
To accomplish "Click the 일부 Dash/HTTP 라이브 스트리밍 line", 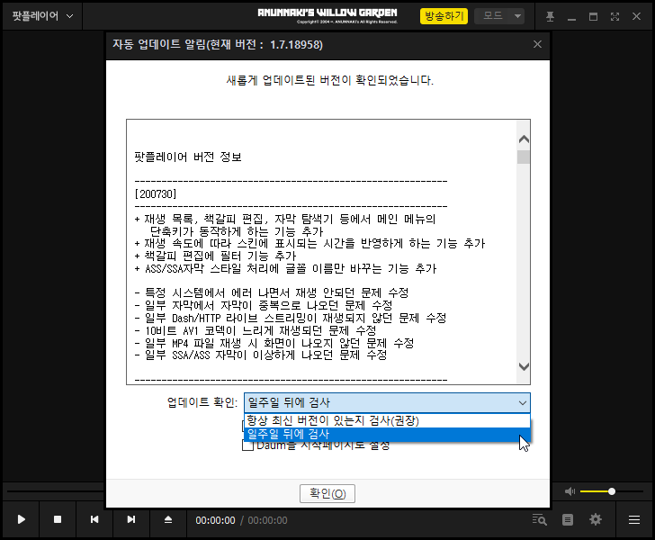I will (291, 318).
